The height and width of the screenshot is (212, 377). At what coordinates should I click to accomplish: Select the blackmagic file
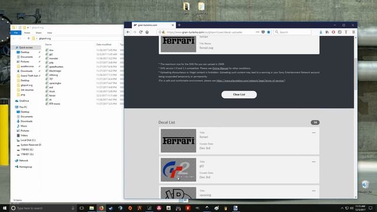55,71
